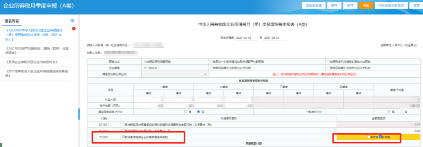Click the 取财报数据 button
The width and height of the screenshot is (423, 147).
[314, 5]
